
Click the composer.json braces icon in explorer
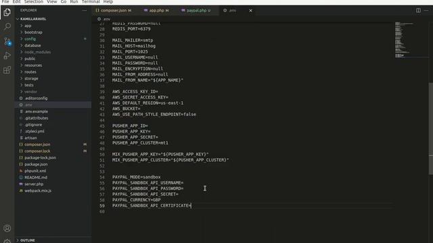(21, 144)
